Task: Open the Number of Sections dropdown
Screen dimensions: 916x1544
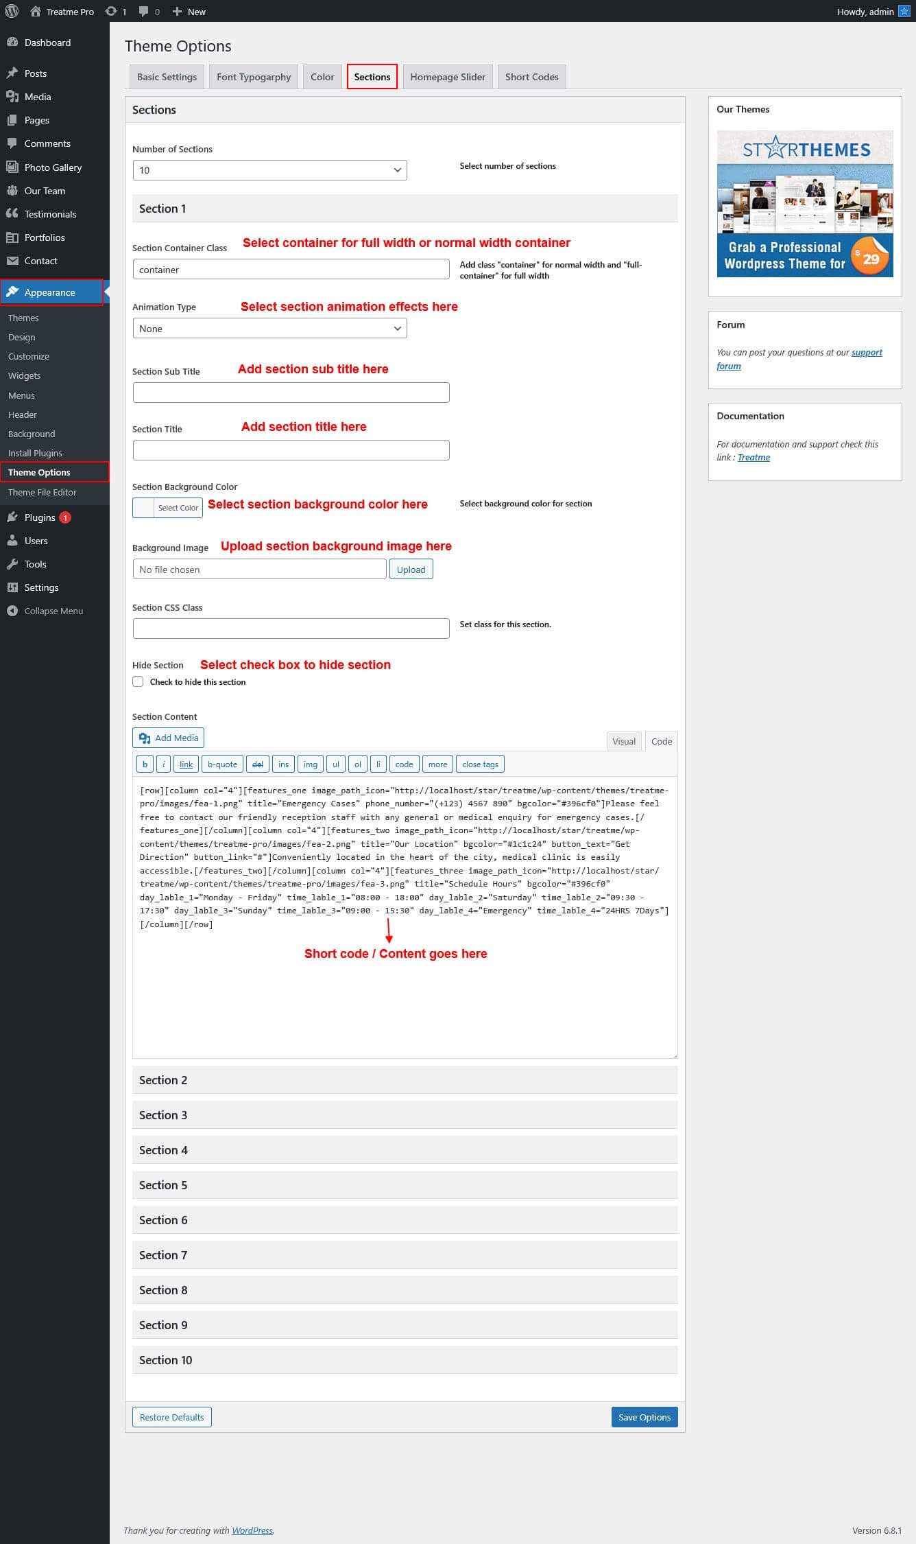Action: click(x=269, y=170)
